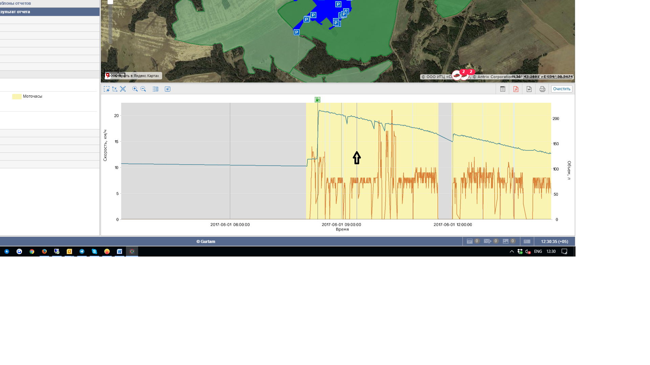650x365 pixels.
Task: Open the sent messages counter icon
Action: point(487,241)
